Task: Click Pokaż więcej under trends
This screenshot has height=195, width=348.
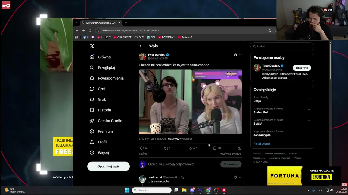Action: pos(262,144)
